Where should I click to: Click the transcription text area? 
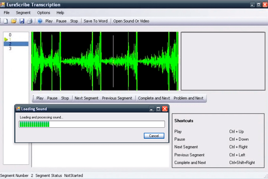pyautogui.click(x=100, y=155)
